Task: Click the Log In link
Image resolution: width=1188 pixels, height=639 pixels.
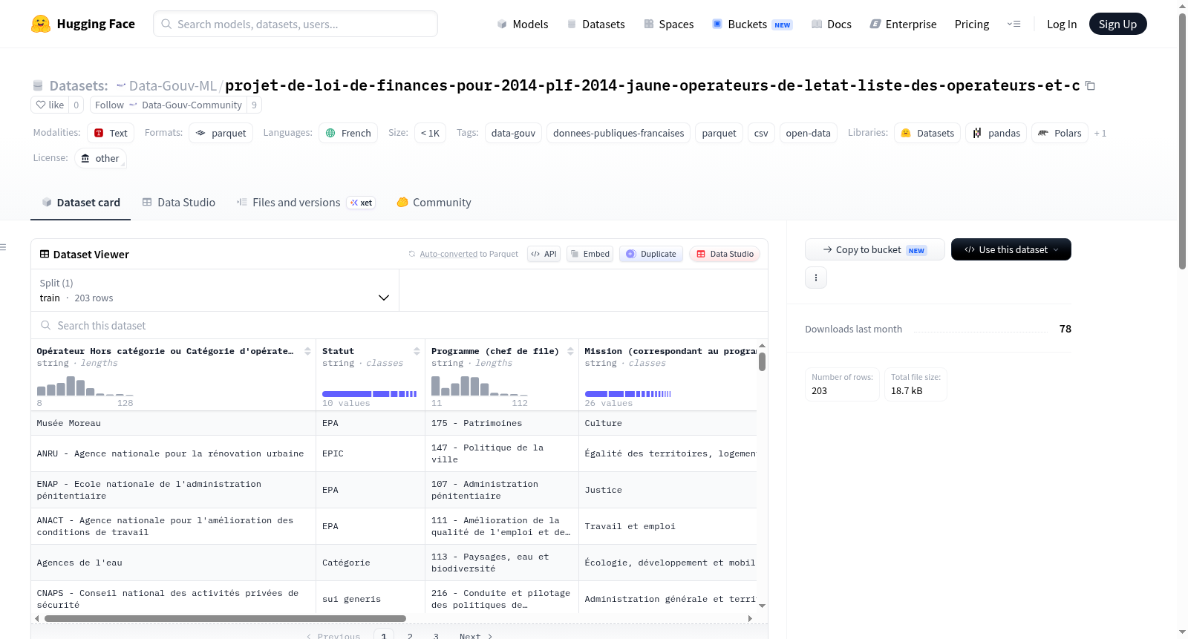Action: coord(1062,24)
